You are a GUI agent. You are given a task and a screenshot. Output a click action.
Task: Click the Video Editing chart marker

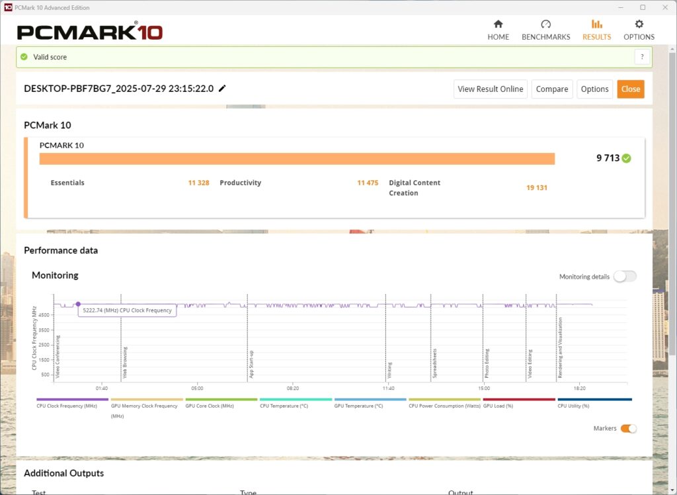tap(530, 364)
